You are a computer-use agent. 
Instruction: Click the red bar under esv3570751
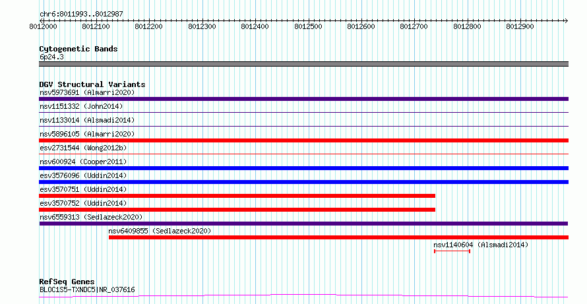pyautogui.click(x=237, y=196)
